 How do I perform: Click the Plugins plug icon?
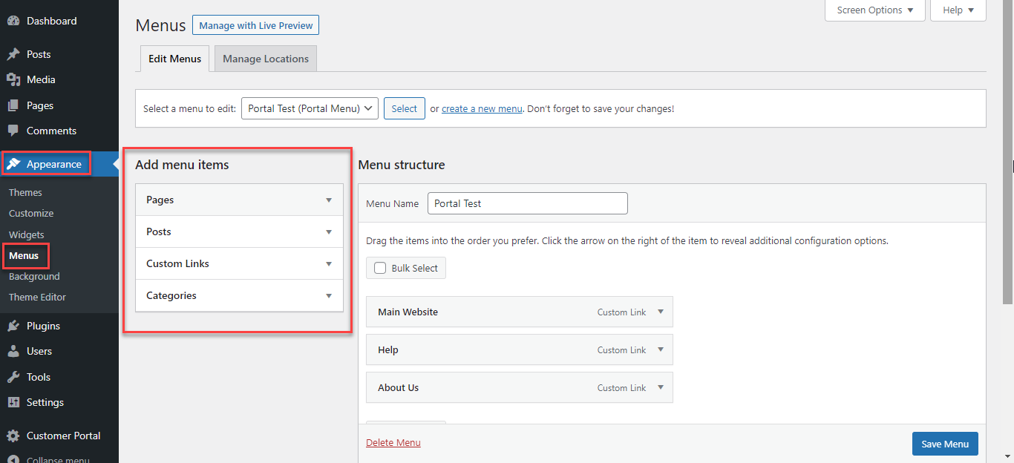pyautogui.click(x=13, y=326)
